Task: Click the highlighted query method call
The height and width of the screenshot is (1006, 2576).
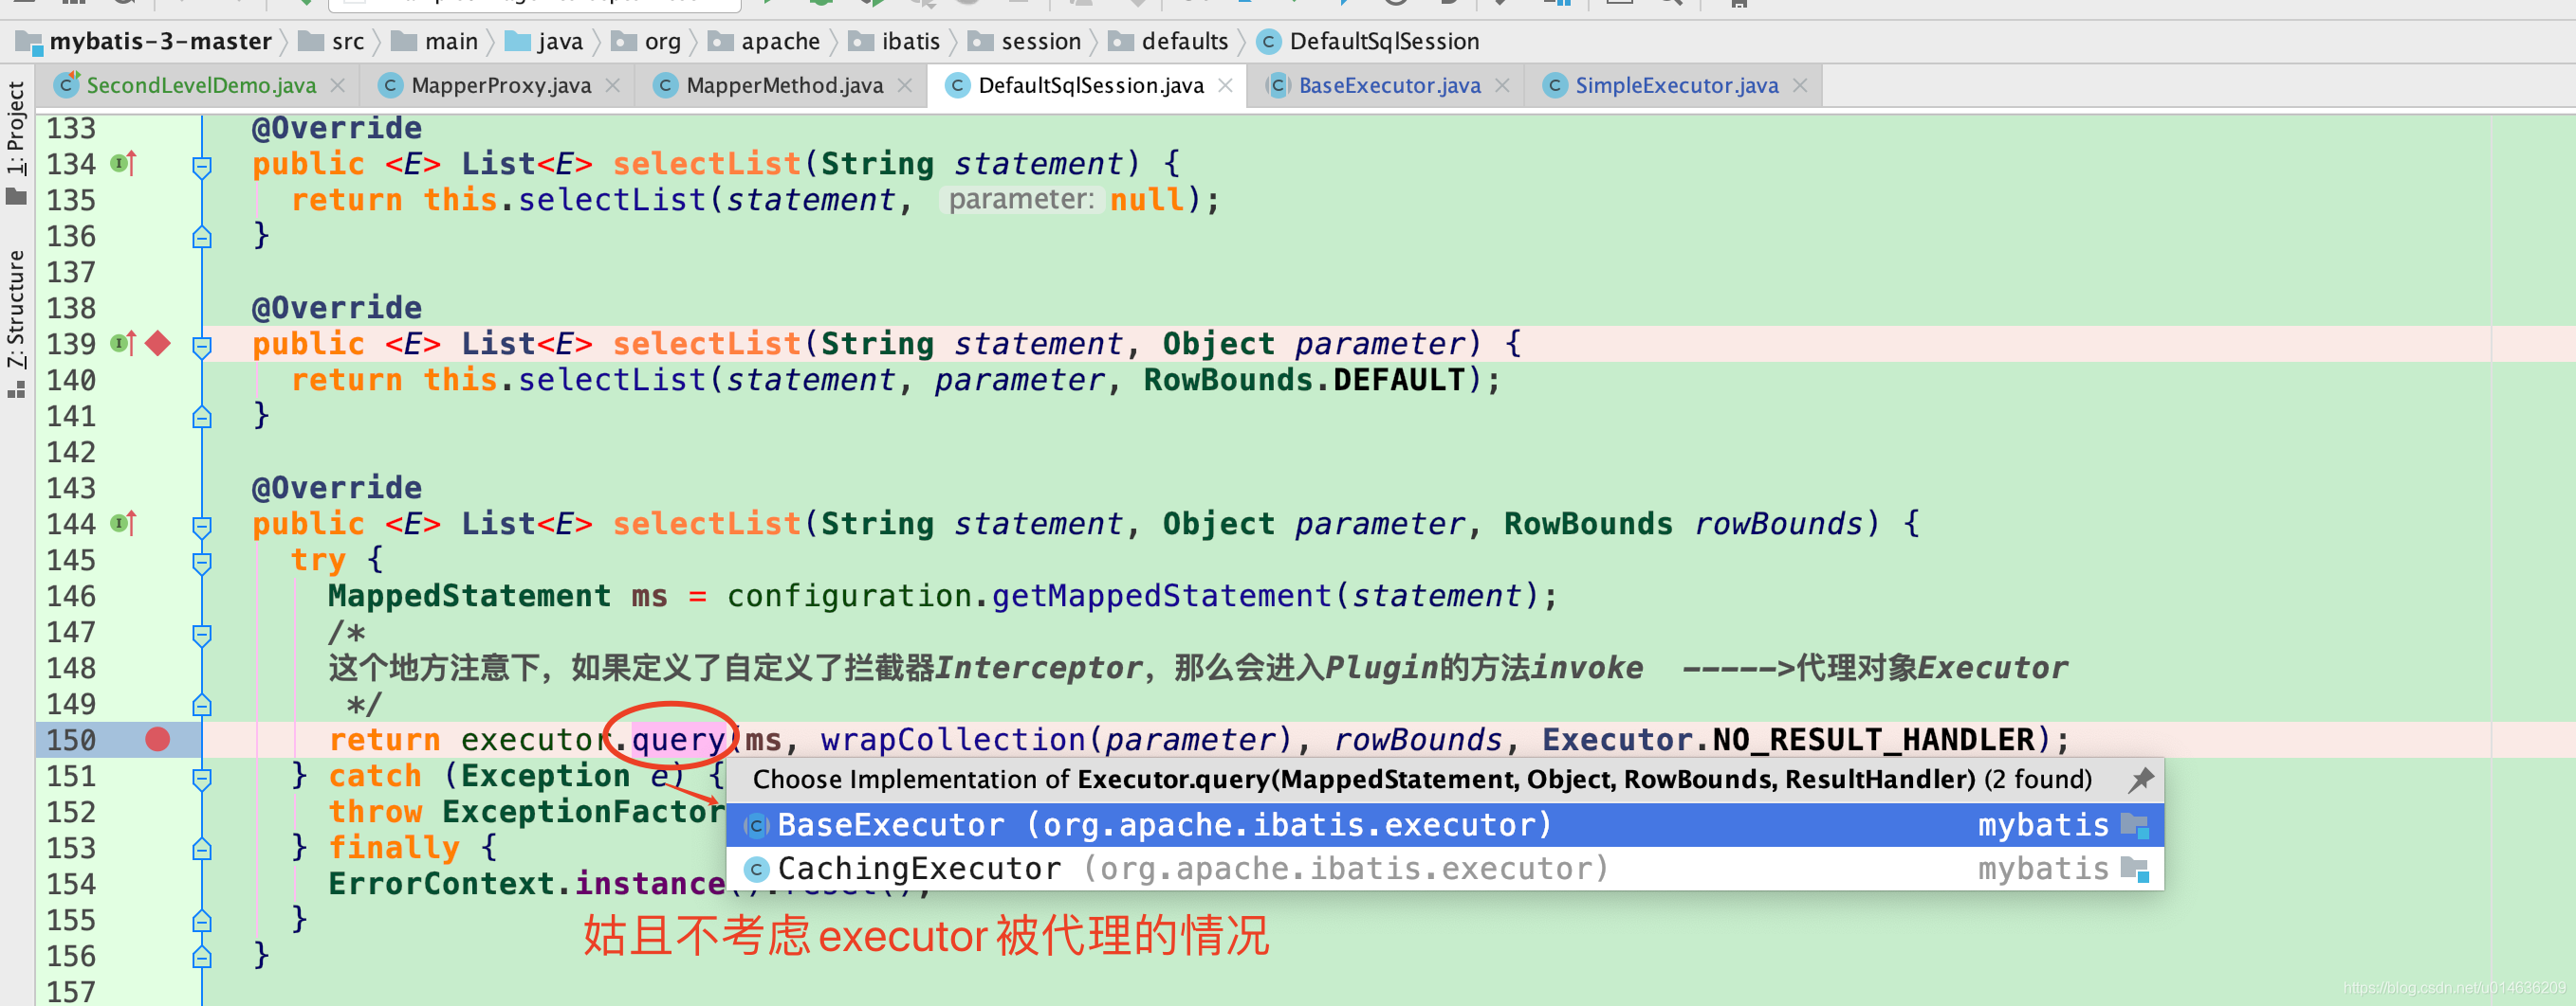Action: tap(678, 740)
